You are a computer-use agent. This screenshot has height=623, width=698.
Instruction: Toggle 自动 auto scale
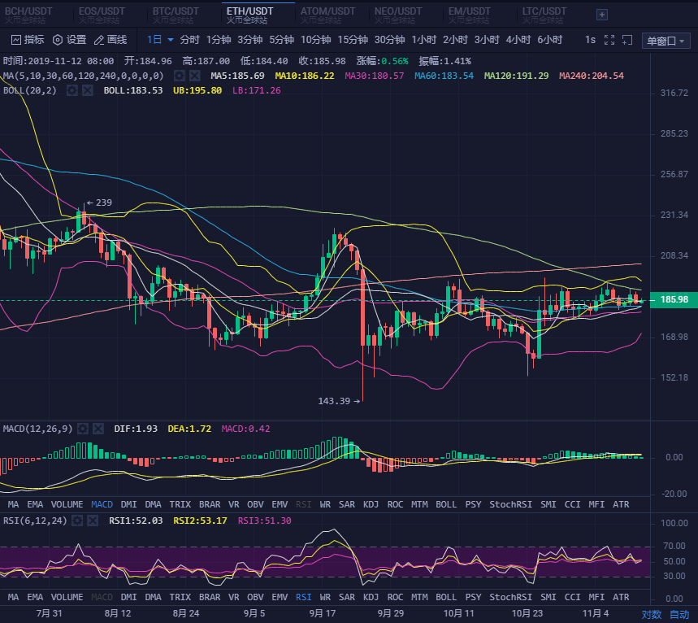coord(678,614)
